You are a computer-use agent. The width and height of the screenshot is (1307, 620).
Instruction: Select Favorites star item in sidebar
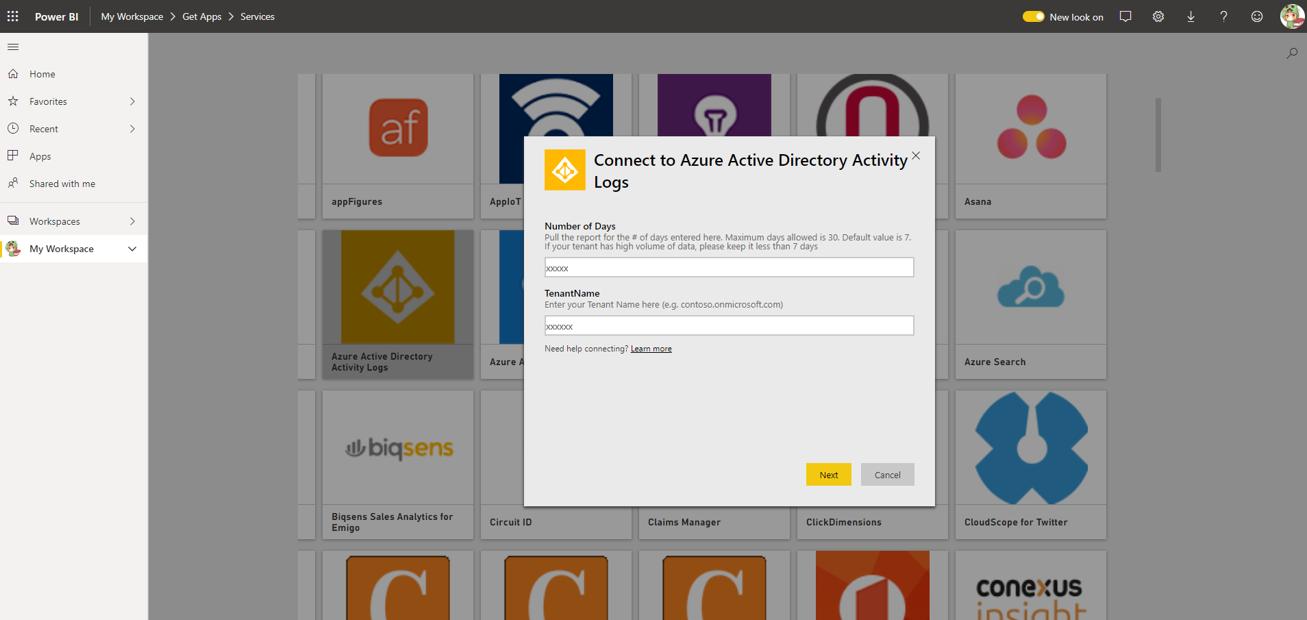coord(74,101)
